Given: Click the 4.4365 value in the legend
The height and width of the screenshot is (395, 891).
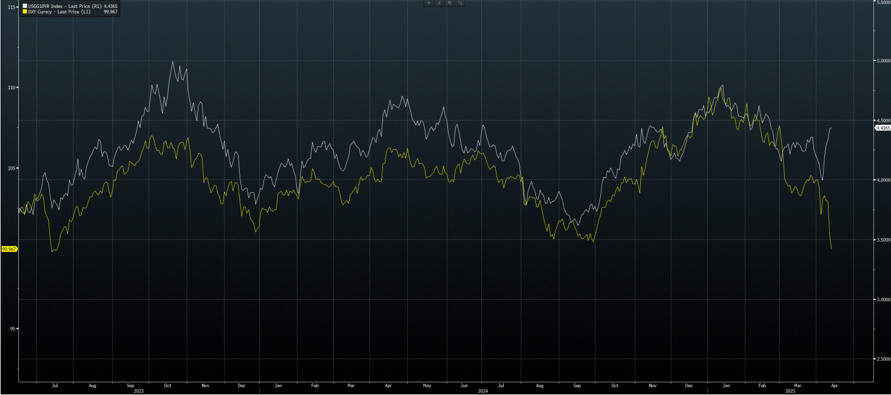Looking at the screenshot, I should pos(110,5).
